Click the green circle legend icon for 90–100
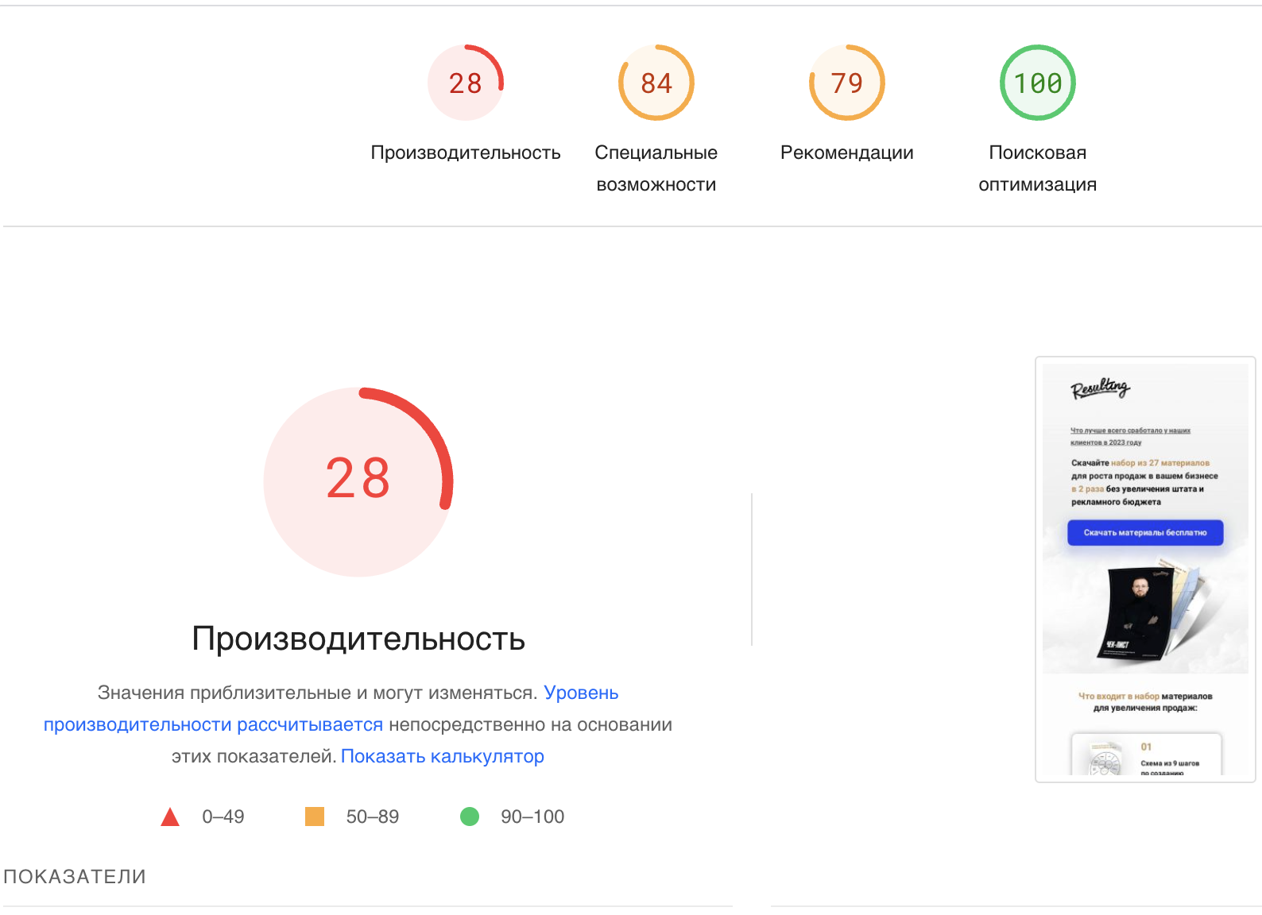The height and width of the screenshot is (915, 1262). pos(470,817)
